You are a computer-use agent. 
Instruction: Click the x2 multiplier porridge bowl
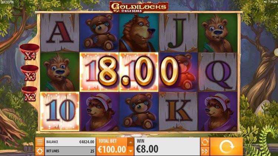(x=29, y=94)
